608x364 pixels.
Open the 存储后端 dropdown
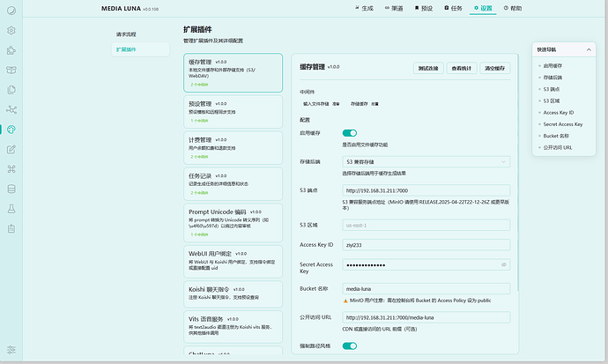(426, 162)
